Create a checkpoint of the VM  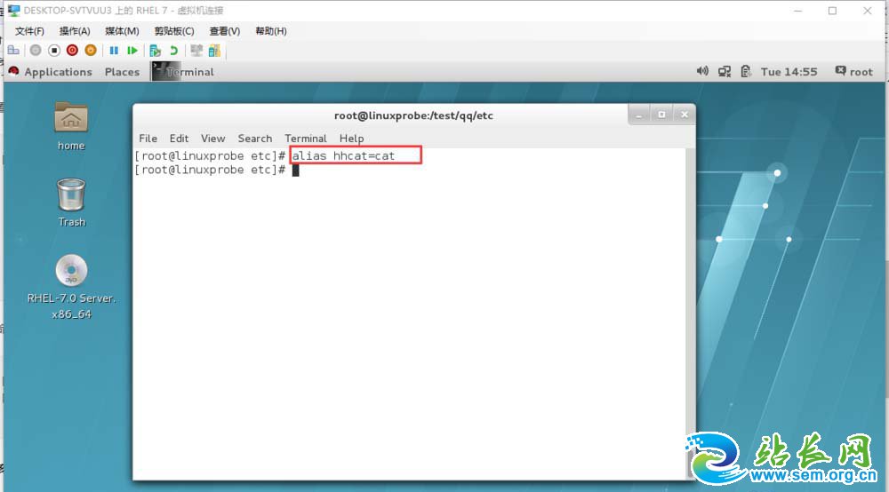pos(156,51)
